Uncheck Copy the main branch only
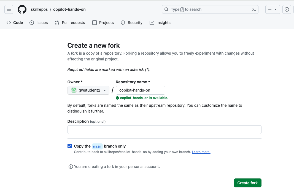This screenshot has height=195, width=294. 70,146
